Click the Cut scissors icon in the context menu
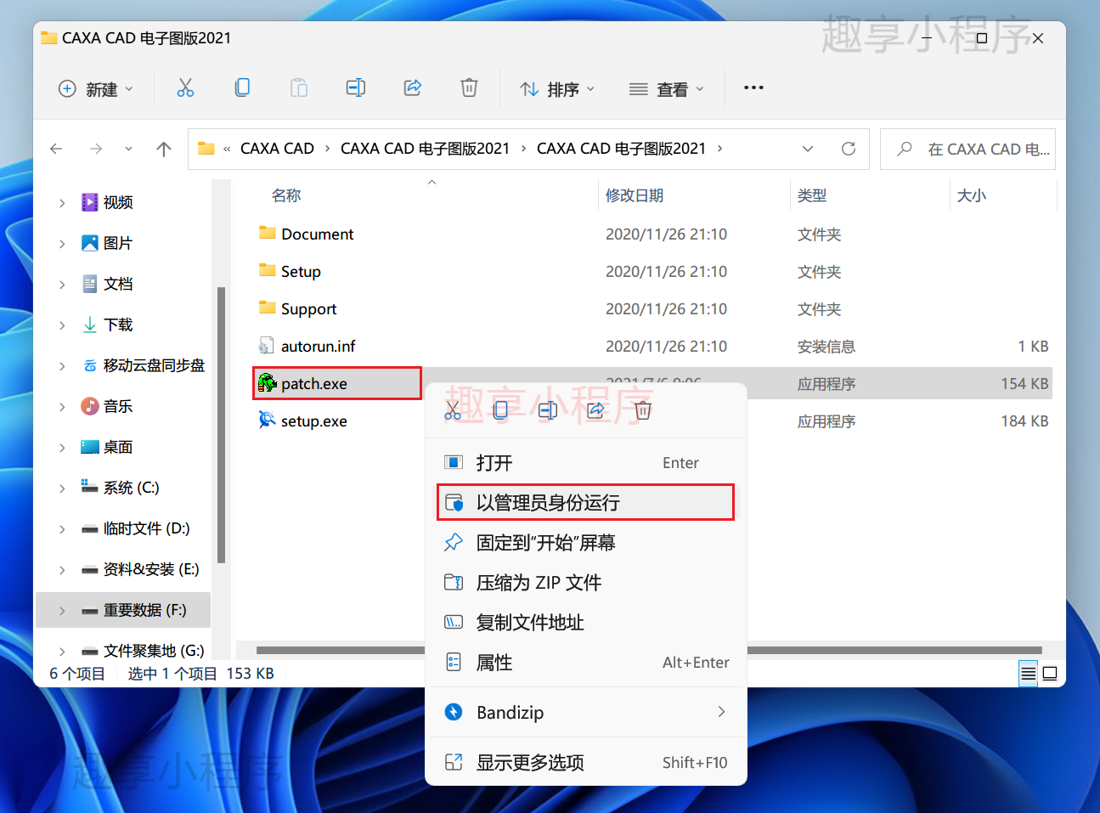Viewport: 1100px width, 813px height. coord(453,410)
